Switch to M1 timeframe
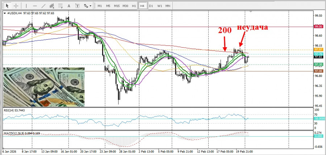This screenshot has height=155, width=326. (100, 6)
